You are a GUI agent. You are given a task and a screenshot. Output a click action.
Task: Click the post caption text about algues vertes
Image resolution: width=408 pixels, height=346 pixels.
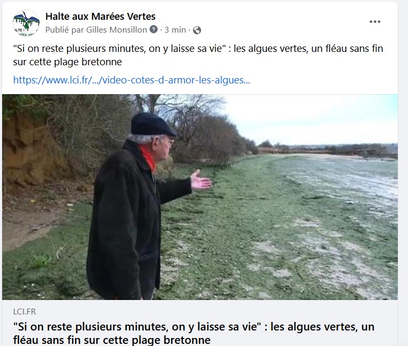pyautogui.click(x=198, y=55)
